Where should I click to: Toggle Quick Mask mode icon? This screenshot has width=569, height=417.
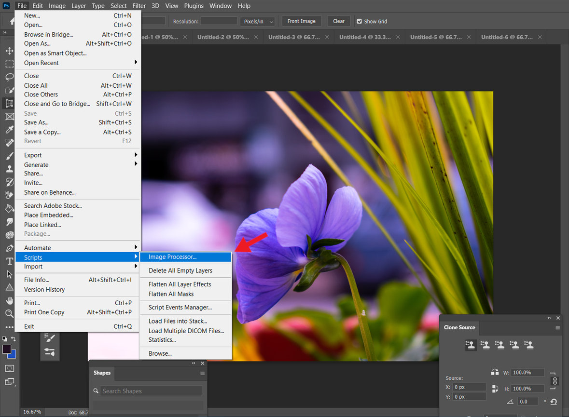tap(9, 368)
